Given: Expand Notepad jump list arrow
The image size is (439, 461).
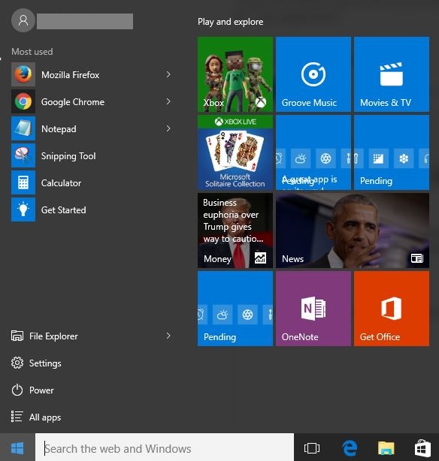Looking at the screenshot, I should pyautogui.click(x=168, y=129).
